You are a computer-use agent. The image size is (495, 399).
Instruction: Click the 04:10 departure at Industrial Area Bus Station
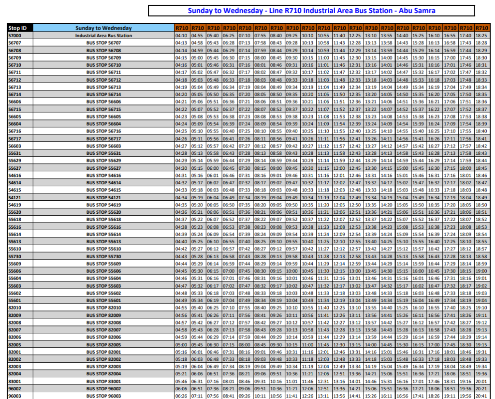pyautogui.click(x=181, y=36)
